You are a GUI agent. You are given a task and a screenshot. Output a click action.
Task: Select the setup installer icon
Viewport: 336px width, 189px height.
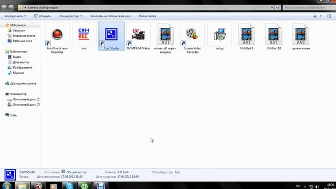[x=219, y=36]
